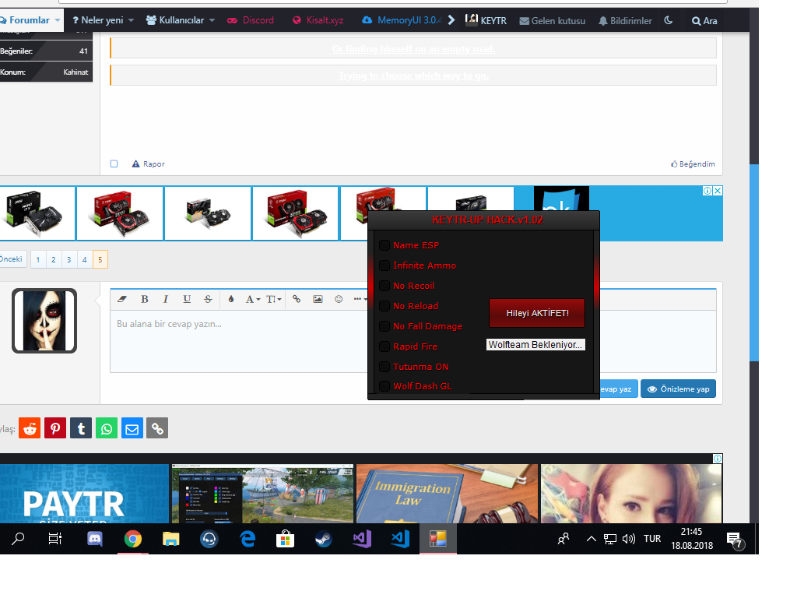Image resolution: width=797 pixels, height=598 pixels.
Task: Click the Önizleme yap preview button
Action: (x=678, y=389)
